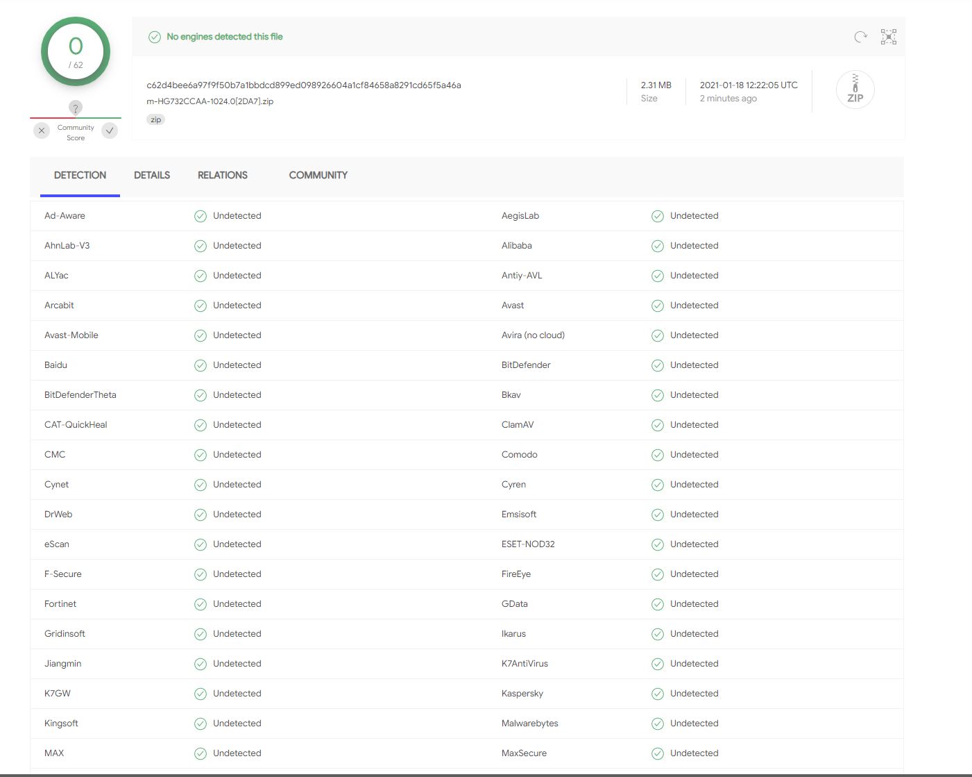Click the Ikarus engine name

[x=513, y=634]
